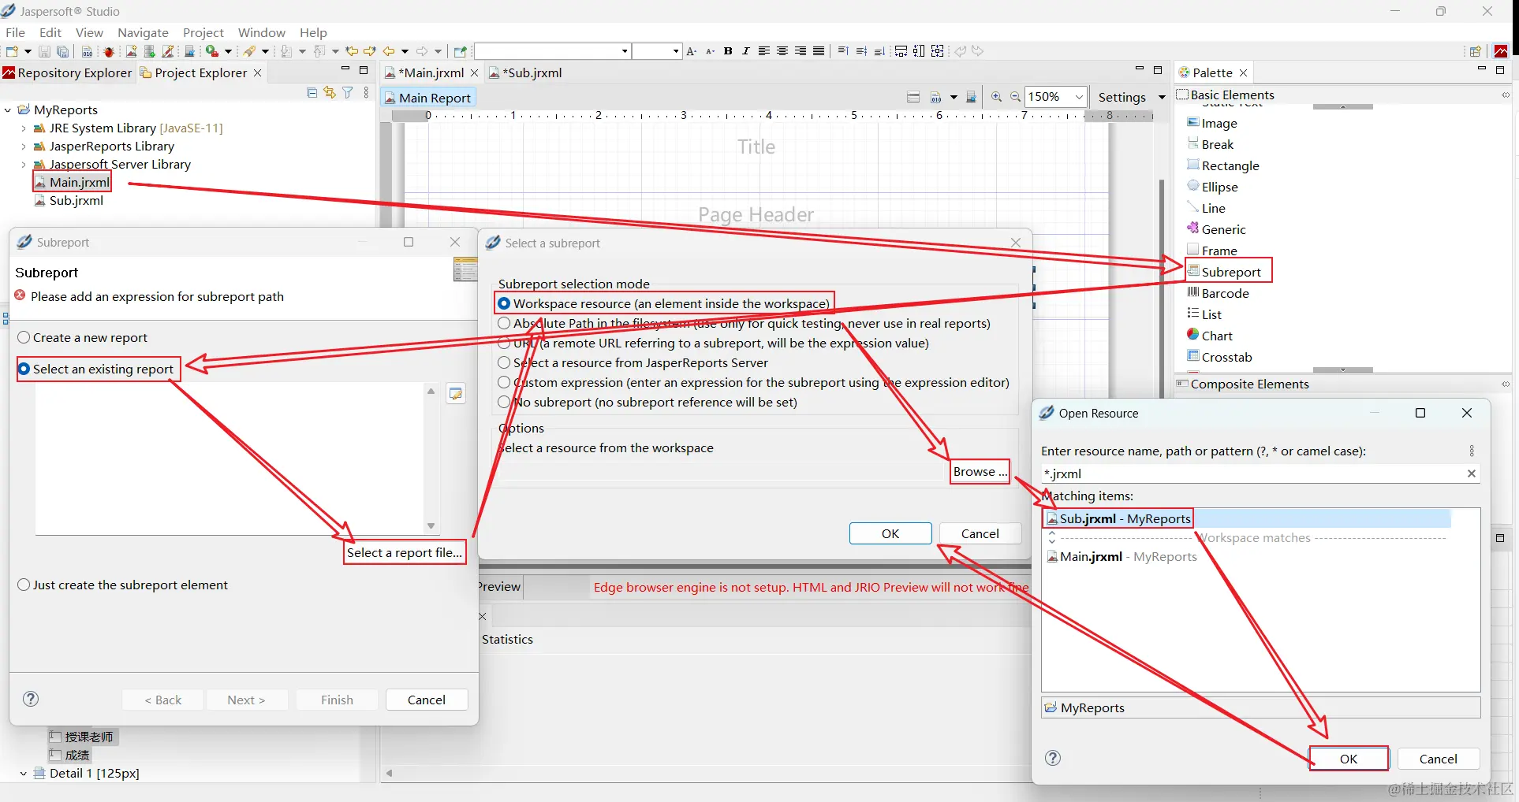The image size is (1519, 802).
Task: Open the Project menu
Action: (x=203, y=32)
